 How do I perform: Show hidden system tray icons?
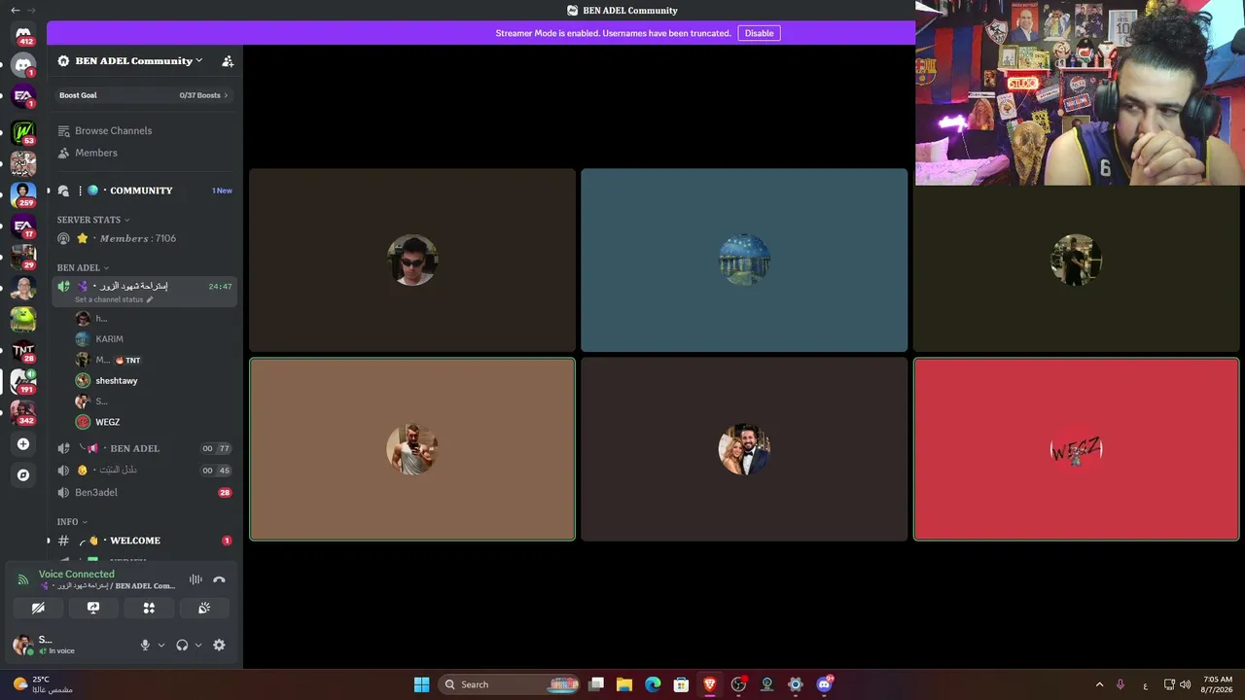pyautogui.click(x=1099, y=684)
